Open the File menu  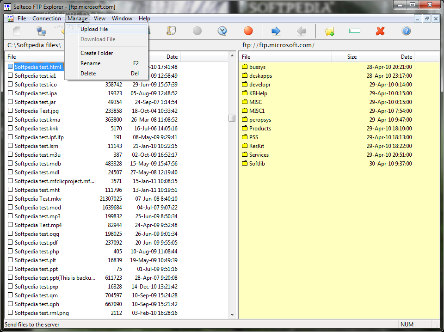[22, 18]
